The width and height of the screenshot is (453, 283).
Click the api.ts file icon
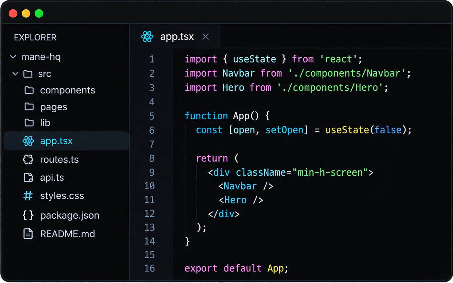click(x=28, y=178)
